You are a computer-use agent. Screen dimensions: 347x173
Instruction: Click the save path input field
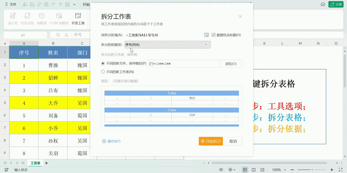pos(183,64)
